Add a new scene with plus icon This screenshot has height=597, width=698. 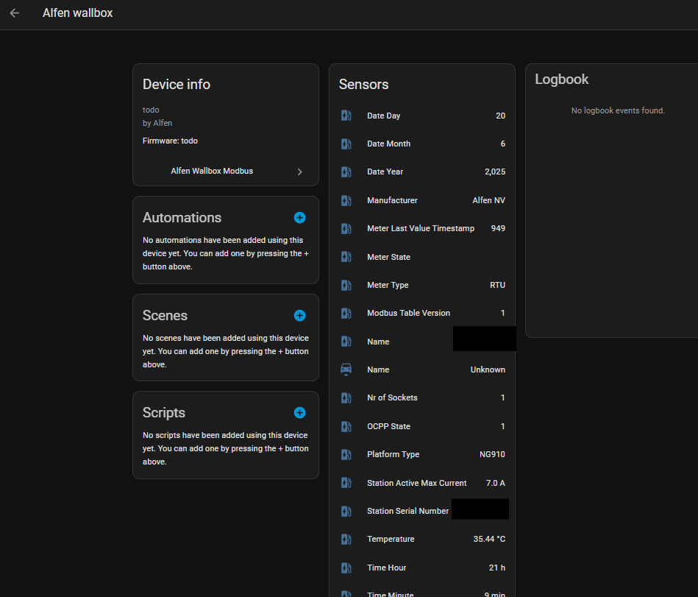pyautogui.click(x=299, y=315)
